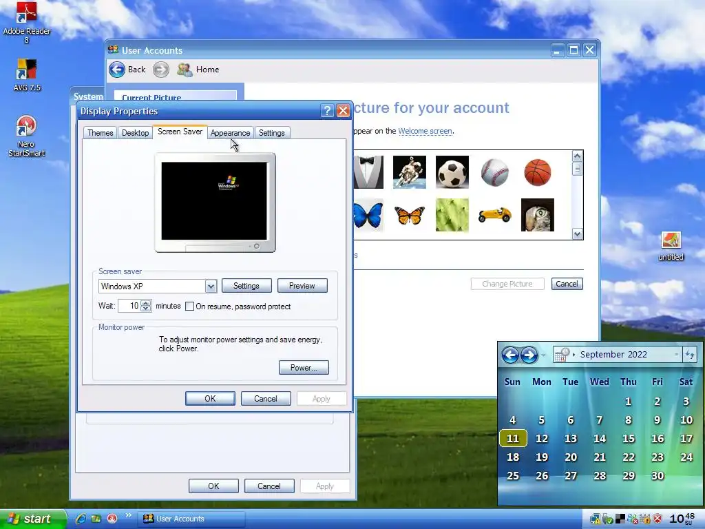Click OK in Display Properties
Viewport: 705px width, 529px height.
(210, 399)
